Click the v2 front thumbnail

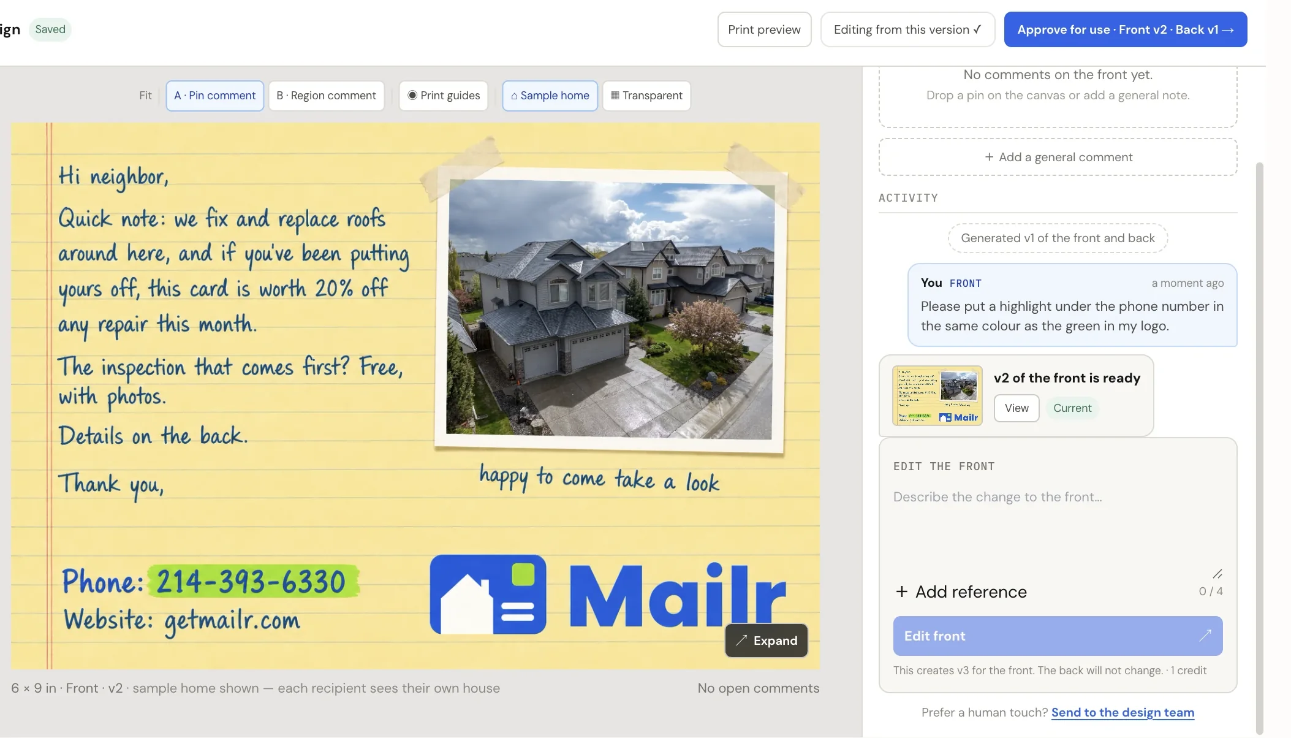click(x=937, y=395)
